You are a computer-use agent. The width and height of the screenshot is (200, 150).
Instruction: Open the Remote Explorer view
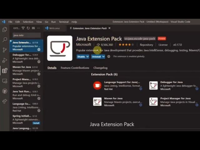(x=5, y=81)
